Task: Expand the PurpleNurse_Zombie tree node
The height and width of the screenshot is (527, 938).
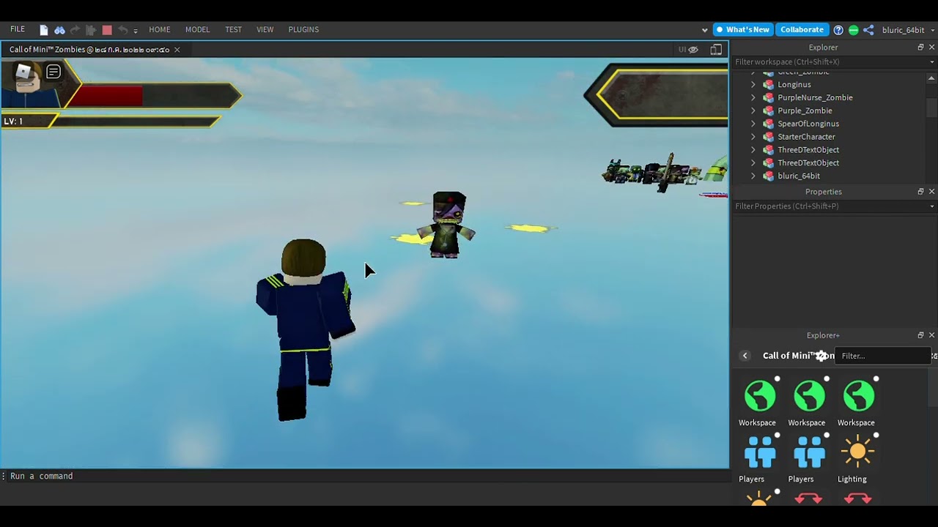Action: (x=753, y=98)
